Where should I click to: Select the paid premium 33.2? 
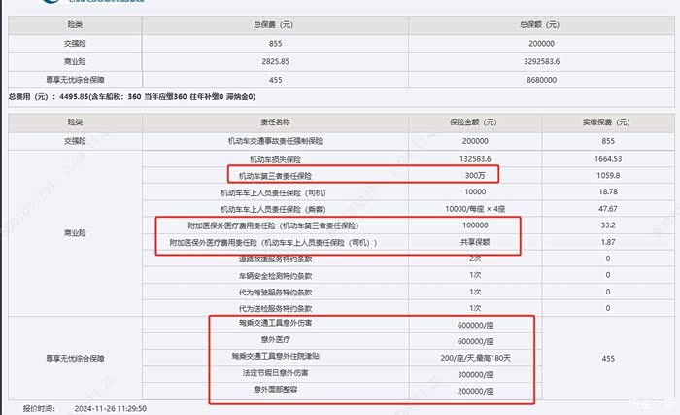coord(608,225)
